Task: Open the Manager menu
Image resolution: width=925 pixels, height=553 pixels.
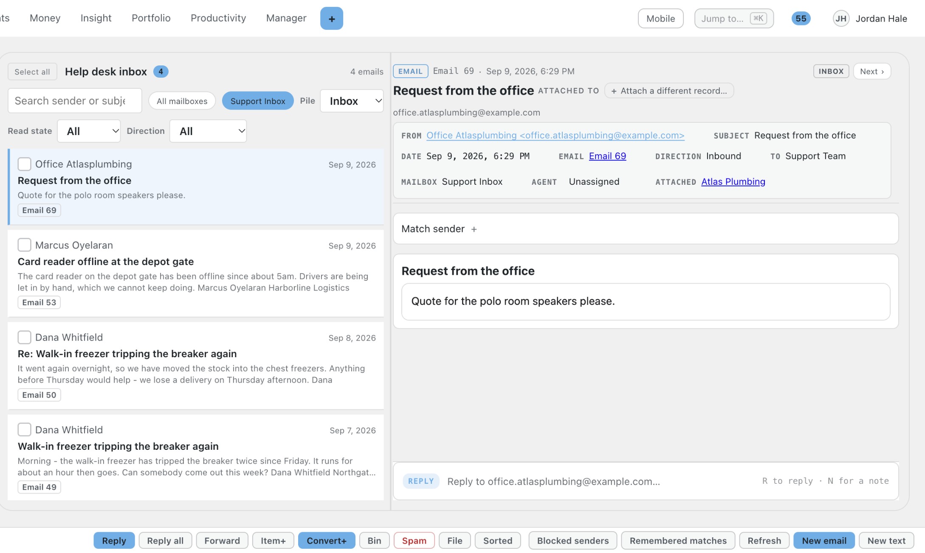Action: [286, 18]
